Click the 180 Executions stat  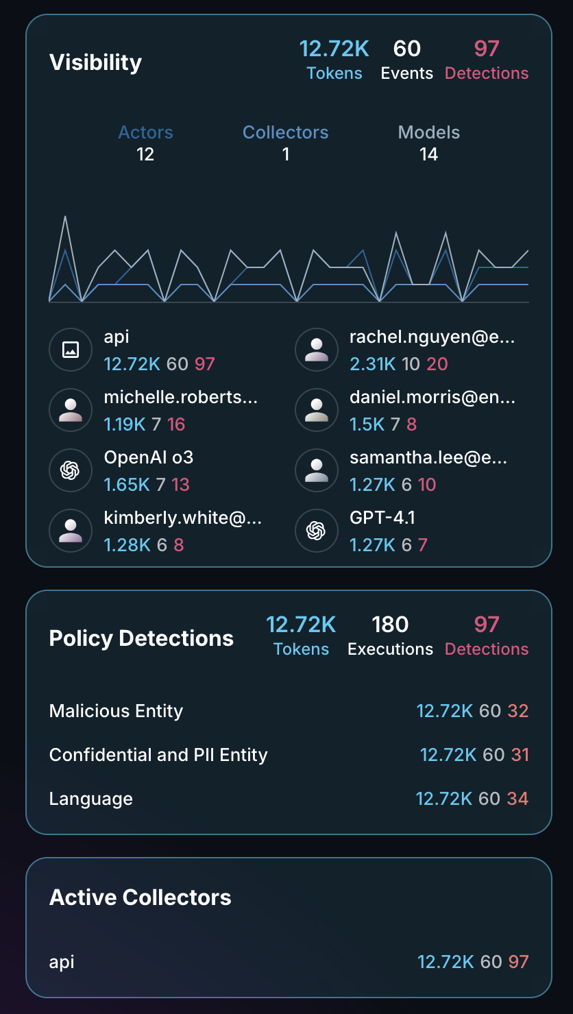390,636
